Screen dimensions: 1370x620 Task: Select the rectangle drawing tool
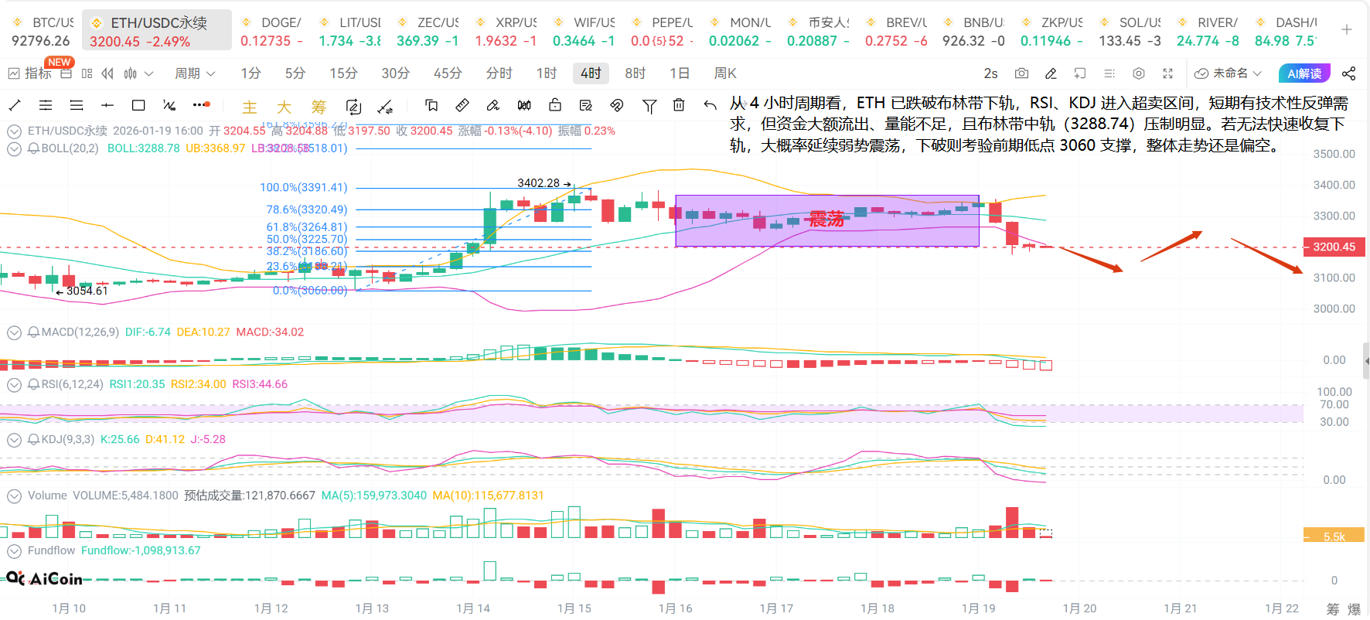(138, 105)
